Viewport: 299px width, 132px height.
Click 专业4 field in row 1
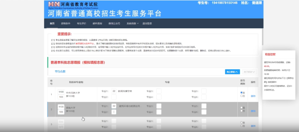click(x=159, y=97)
